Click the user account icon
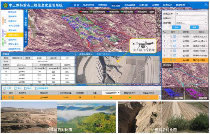The height and width of the screenshot is (134, 210). [206, 4]
